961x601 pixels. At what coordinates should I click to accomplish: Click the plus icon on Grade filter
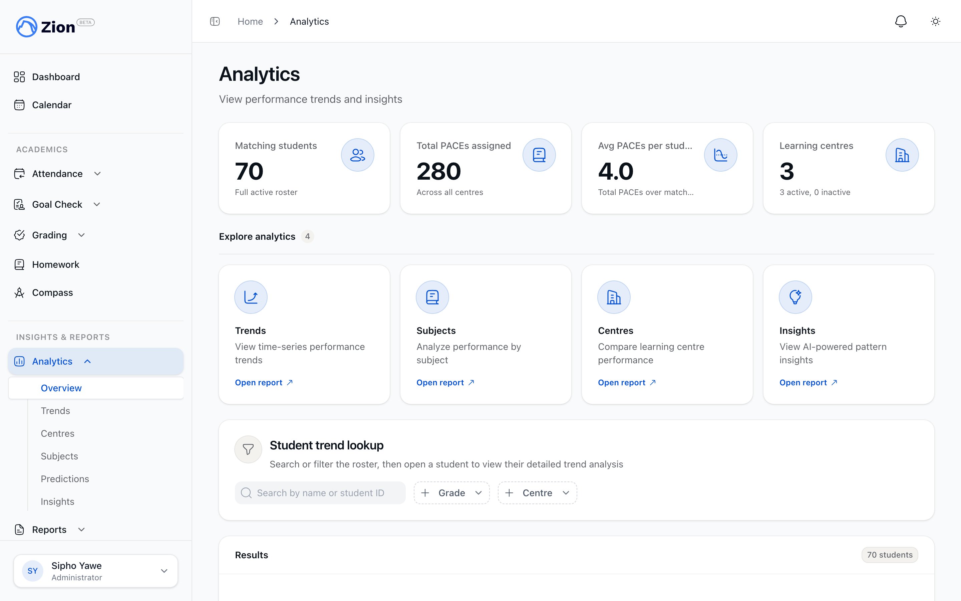click(x=425, y=493)
